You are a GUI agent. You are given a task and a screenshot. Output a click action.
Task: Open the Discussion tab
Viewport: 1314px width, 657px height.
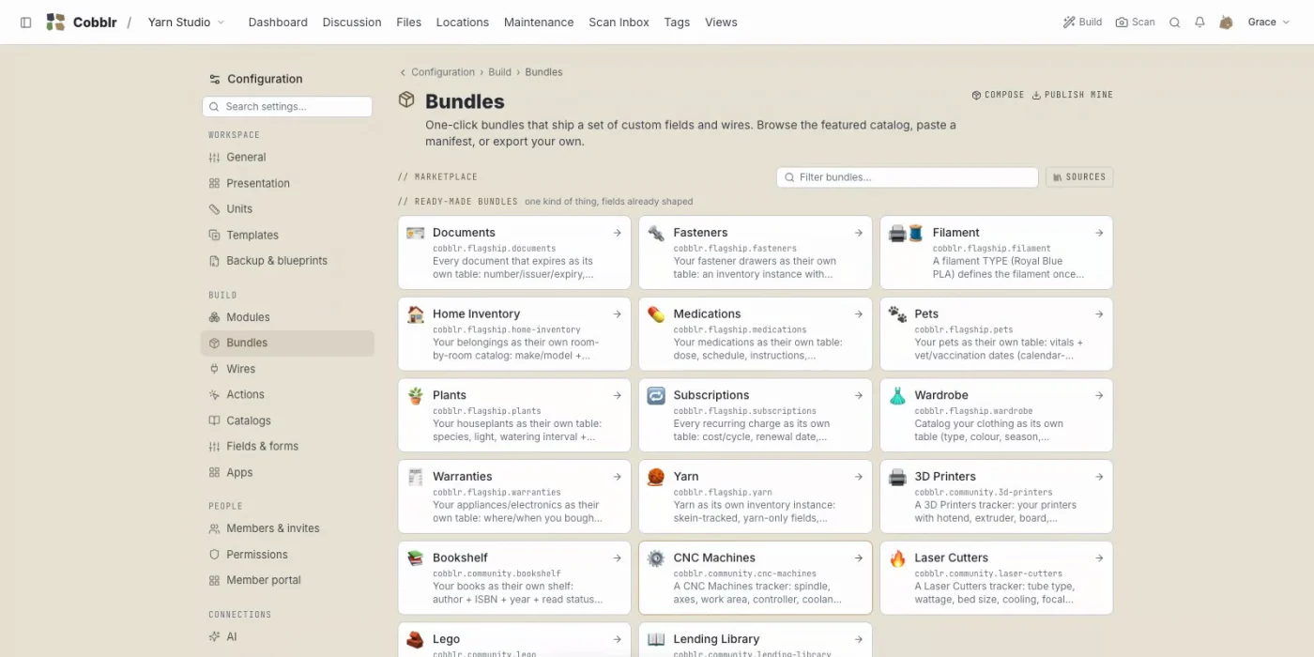[x=352, y=23]
